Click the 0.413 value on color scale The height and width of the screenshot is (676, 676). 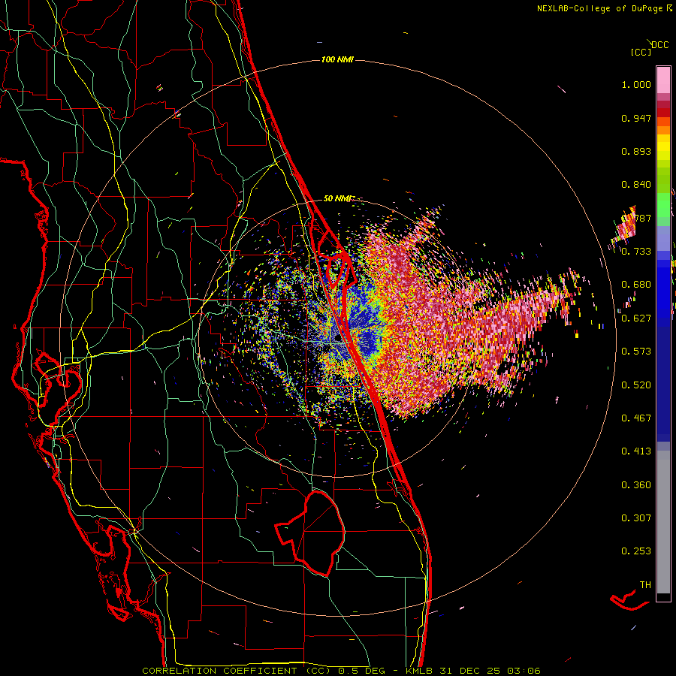pos(636,451)
